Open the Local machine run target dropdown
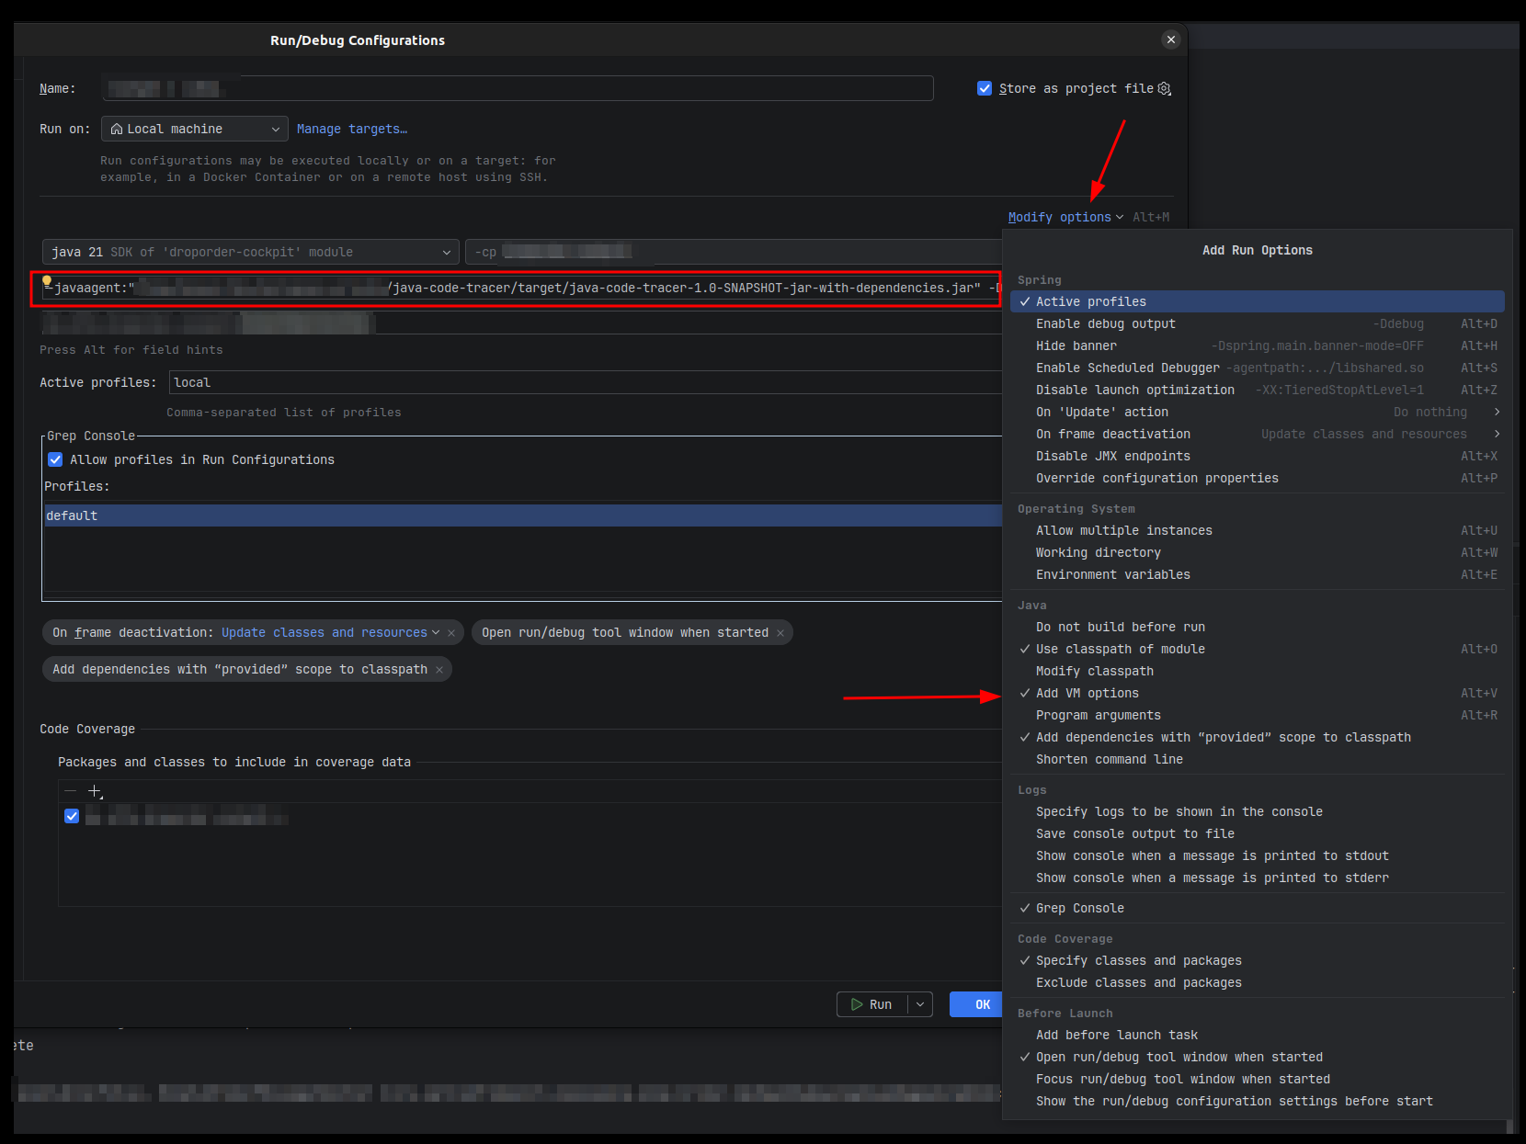 coord(195,129)
